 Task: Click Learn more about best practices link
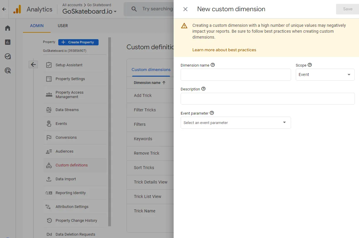224,50
